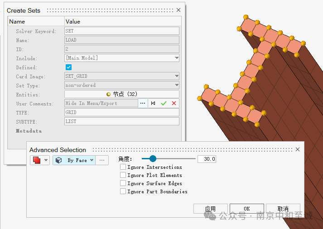This screenshot has height=229, width=323.
Task: Click the Entities ellipsis button
Action: 143,103
